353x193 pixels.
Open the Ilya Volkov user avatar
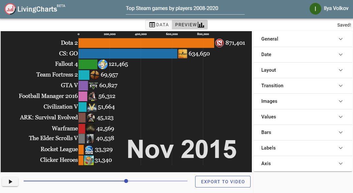(315, 9)
